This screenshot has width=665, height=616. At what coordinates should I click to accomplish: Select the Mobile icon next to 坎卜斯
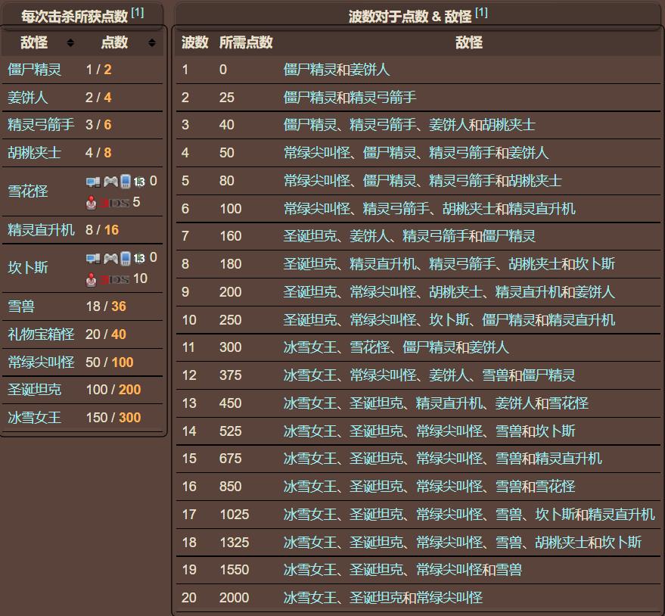click(125, 258)
